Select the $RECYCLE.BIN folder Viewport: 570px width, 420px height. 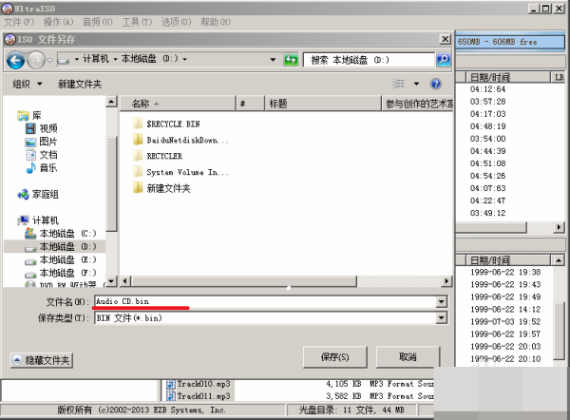[x=166, y=124]
